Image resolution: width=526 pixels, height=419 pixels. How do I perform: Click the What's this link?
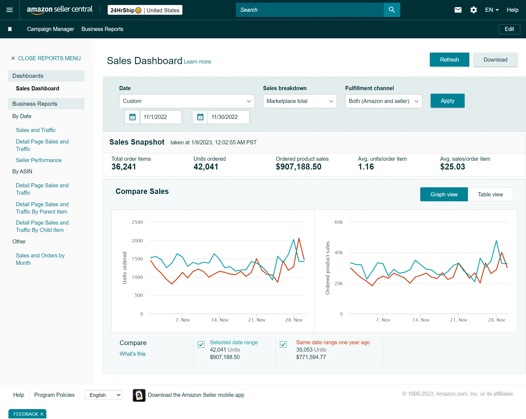coord(133,354)
